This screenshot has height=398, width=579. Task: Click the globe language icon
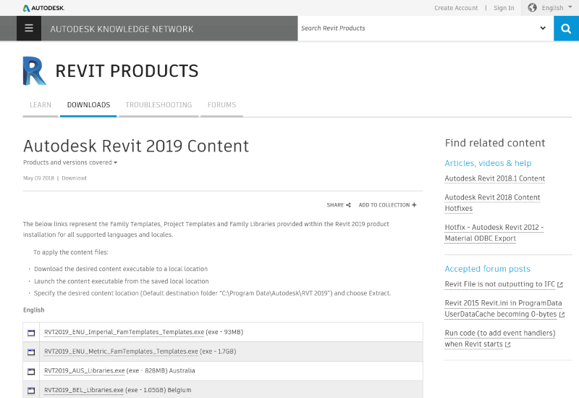tap(533, 8)
